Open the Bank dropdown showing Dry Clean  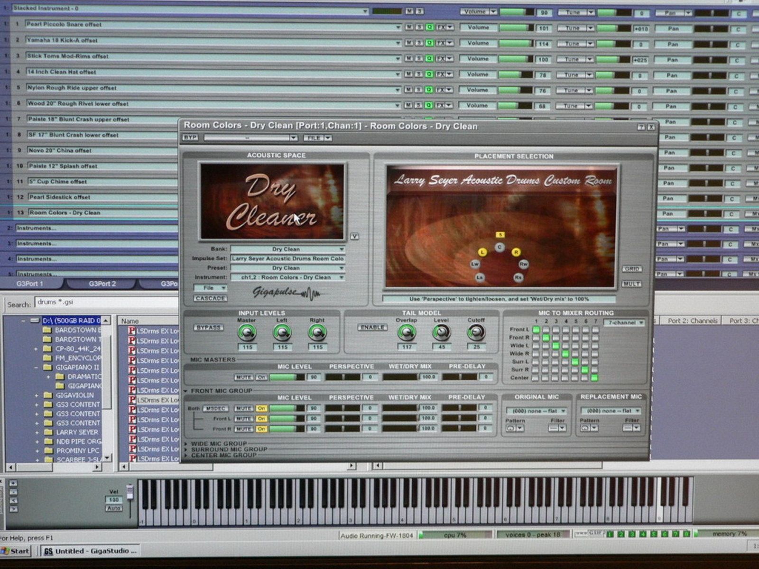(x=288, y=249)
